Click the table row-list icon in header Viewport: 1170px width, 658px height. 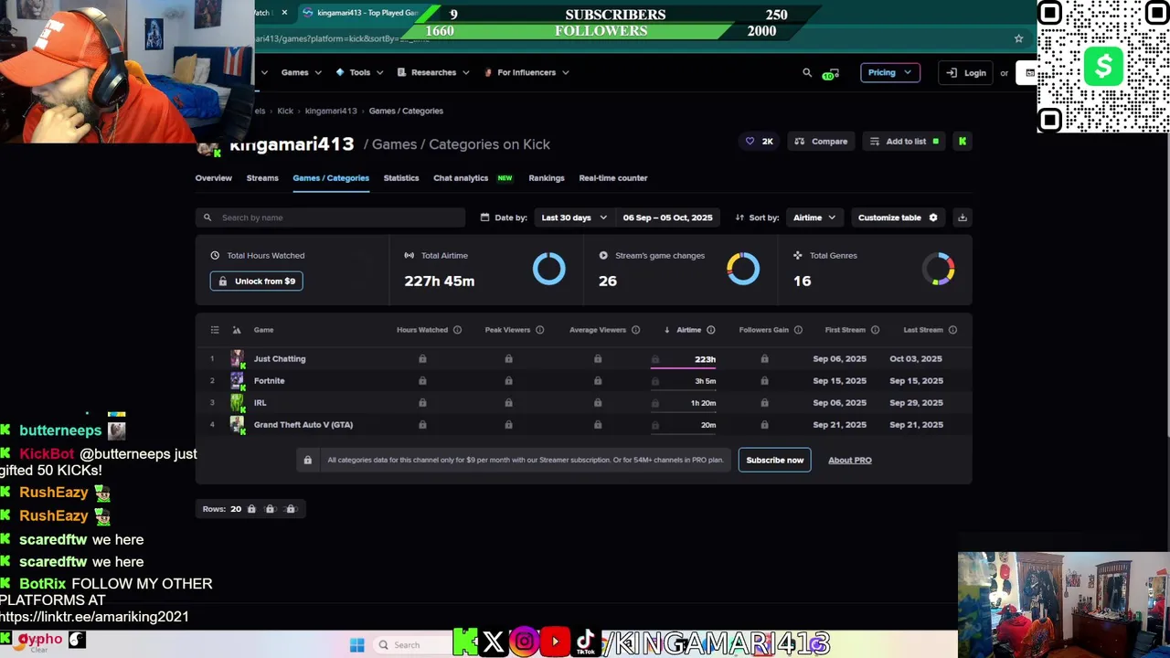(x=215, y=330)
